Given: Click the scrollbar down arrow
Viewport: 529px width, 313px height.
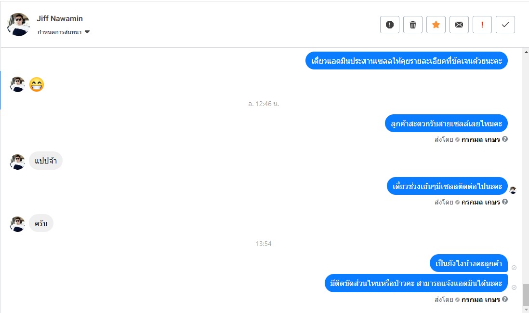Looking at the screenshot, I should tap(526, 309).
